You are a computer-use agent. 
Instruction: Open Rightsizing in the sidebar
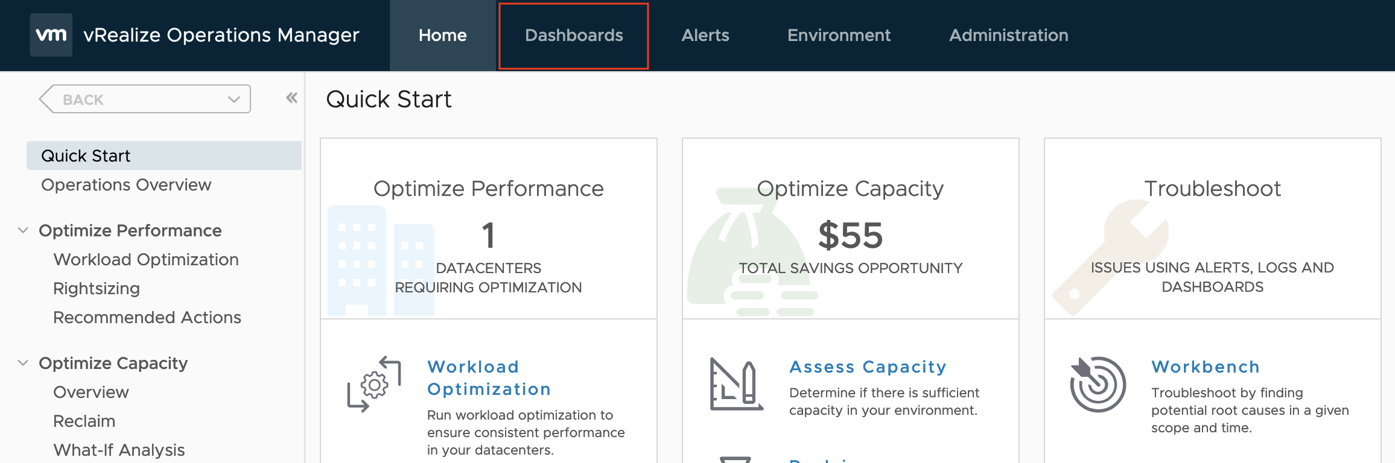[x=97, y=288]
